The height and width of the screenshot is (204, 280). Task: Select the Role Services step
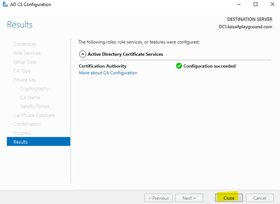27,53
